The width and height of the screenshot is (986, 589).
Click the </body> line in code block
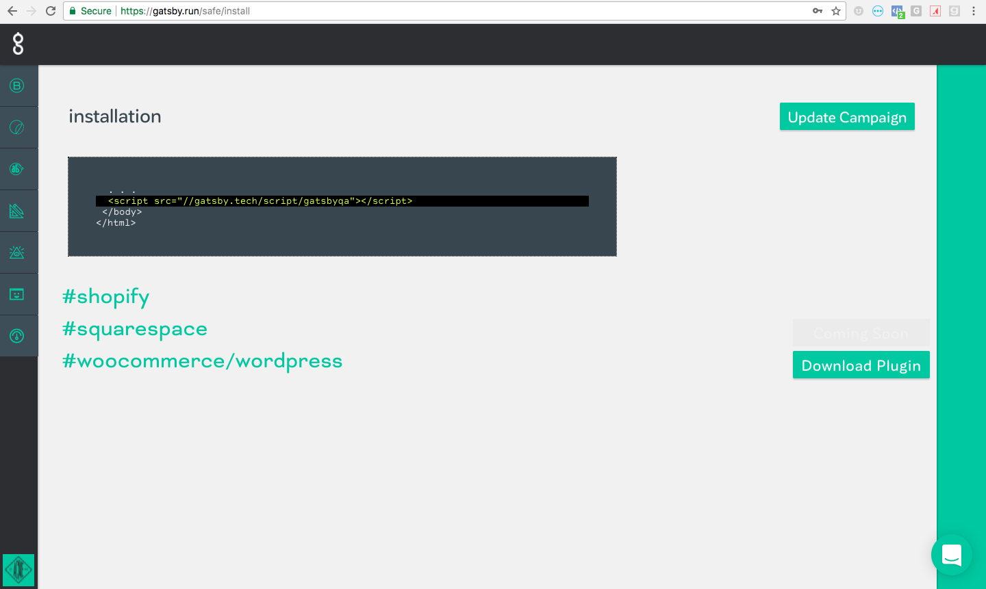pyautogui.click(x=122, y=212)
